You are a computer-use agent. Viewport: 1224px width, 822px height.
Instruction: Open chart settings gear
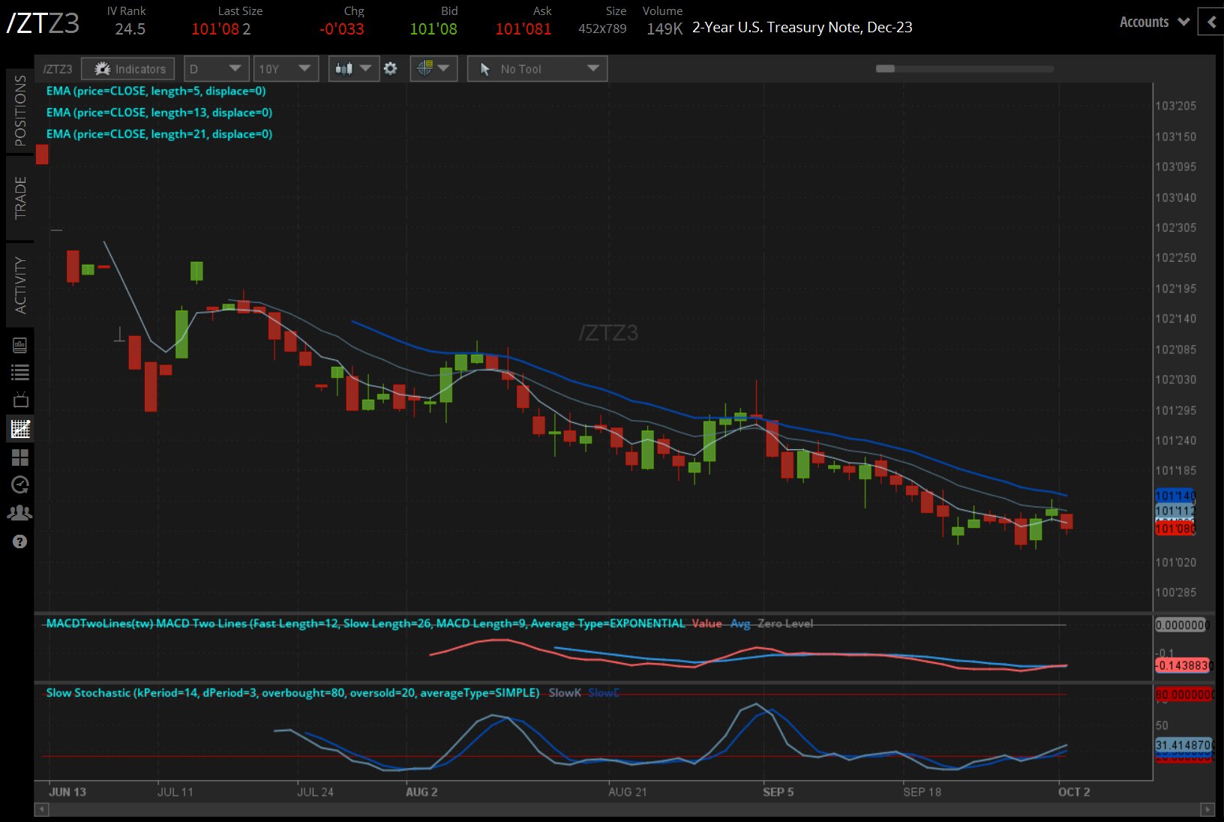391,69
